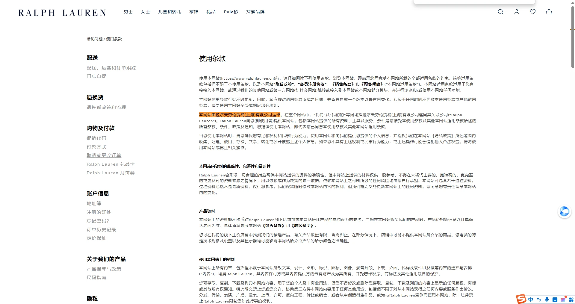Click 本网站内资料的准确性 section heading
Image resolution: width=575 pixels, height=304 pixels.
[x=235, y=167]
